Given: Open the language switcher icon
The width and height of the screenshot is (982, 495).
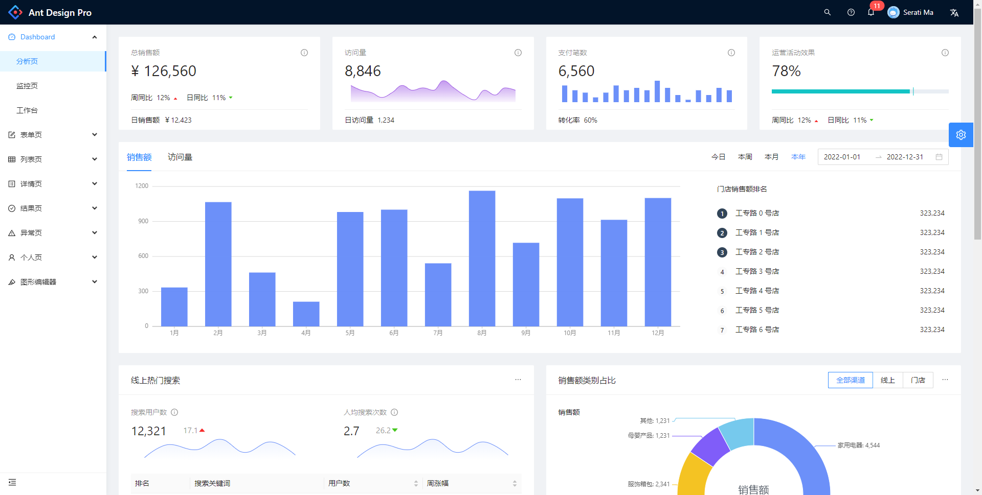Looking at the screenshot, I should tap(954, 12).
